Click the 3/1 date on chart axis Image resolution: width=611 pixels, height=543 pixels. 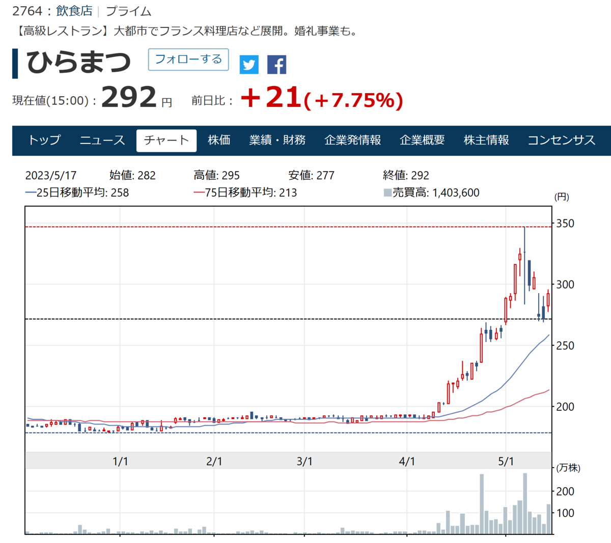tap(304, 462)
